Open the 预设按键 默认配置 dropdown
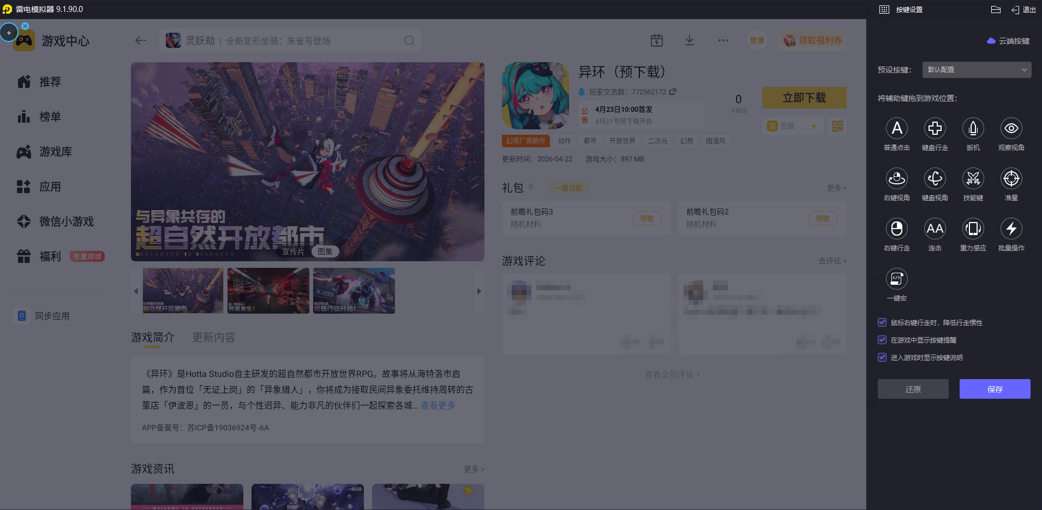This screenshot has width=1042, height=510. click(977, 70)
